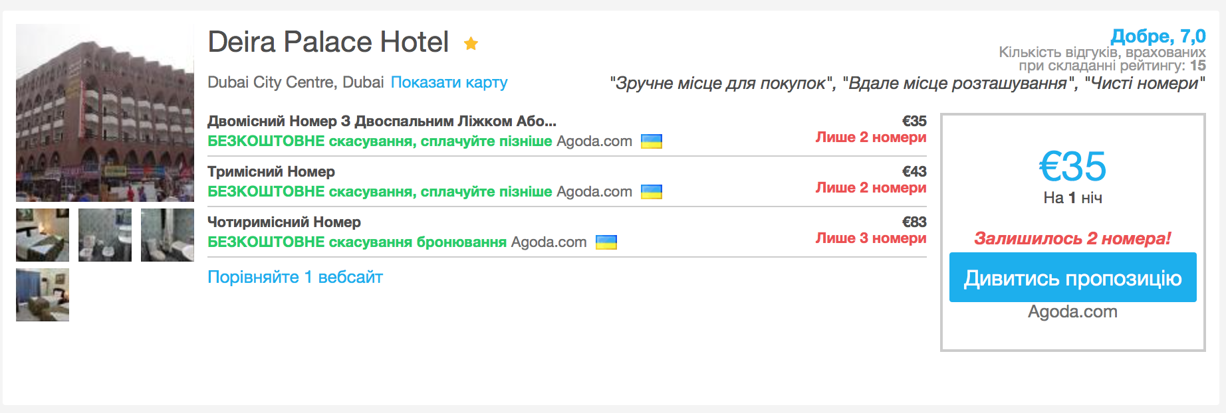Open the main hotel building photo
Screen dimensions: 1226x413
tap(104, 113)
